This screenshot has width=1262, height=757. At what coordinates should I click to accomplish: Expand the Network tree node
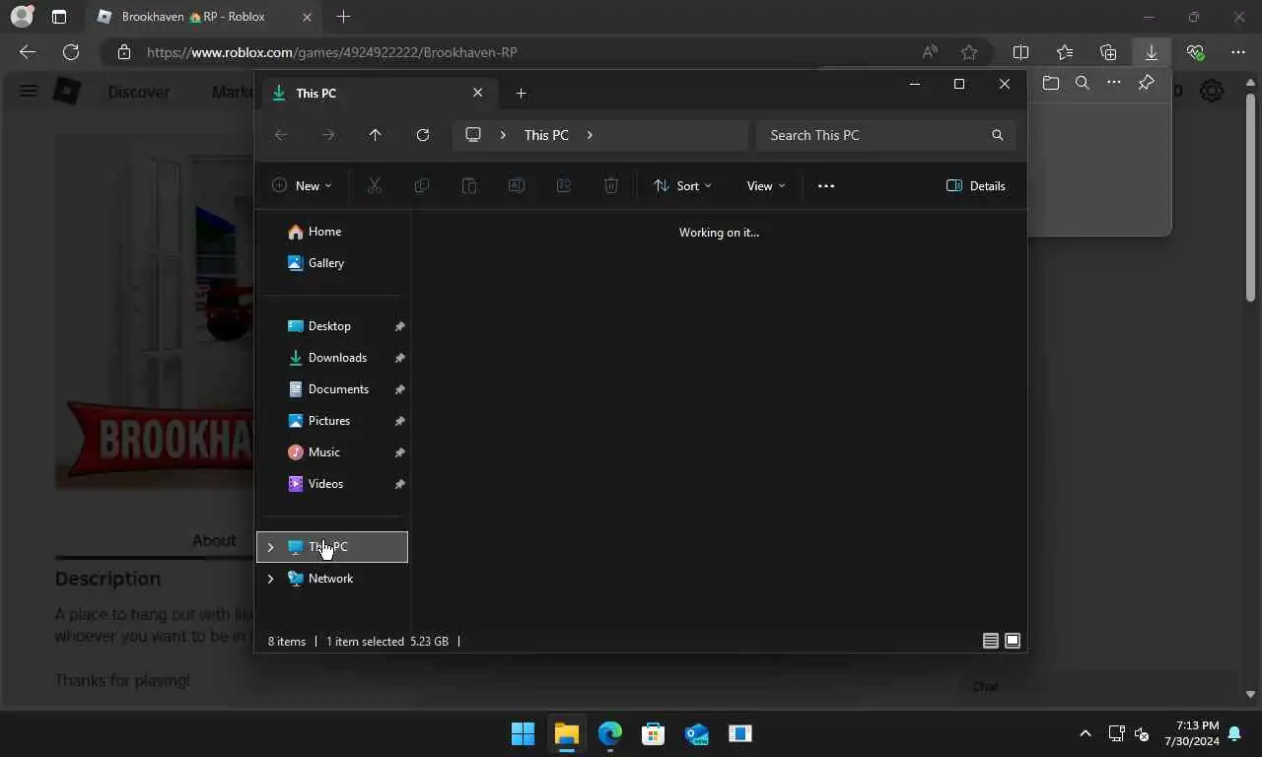[271, 579]
